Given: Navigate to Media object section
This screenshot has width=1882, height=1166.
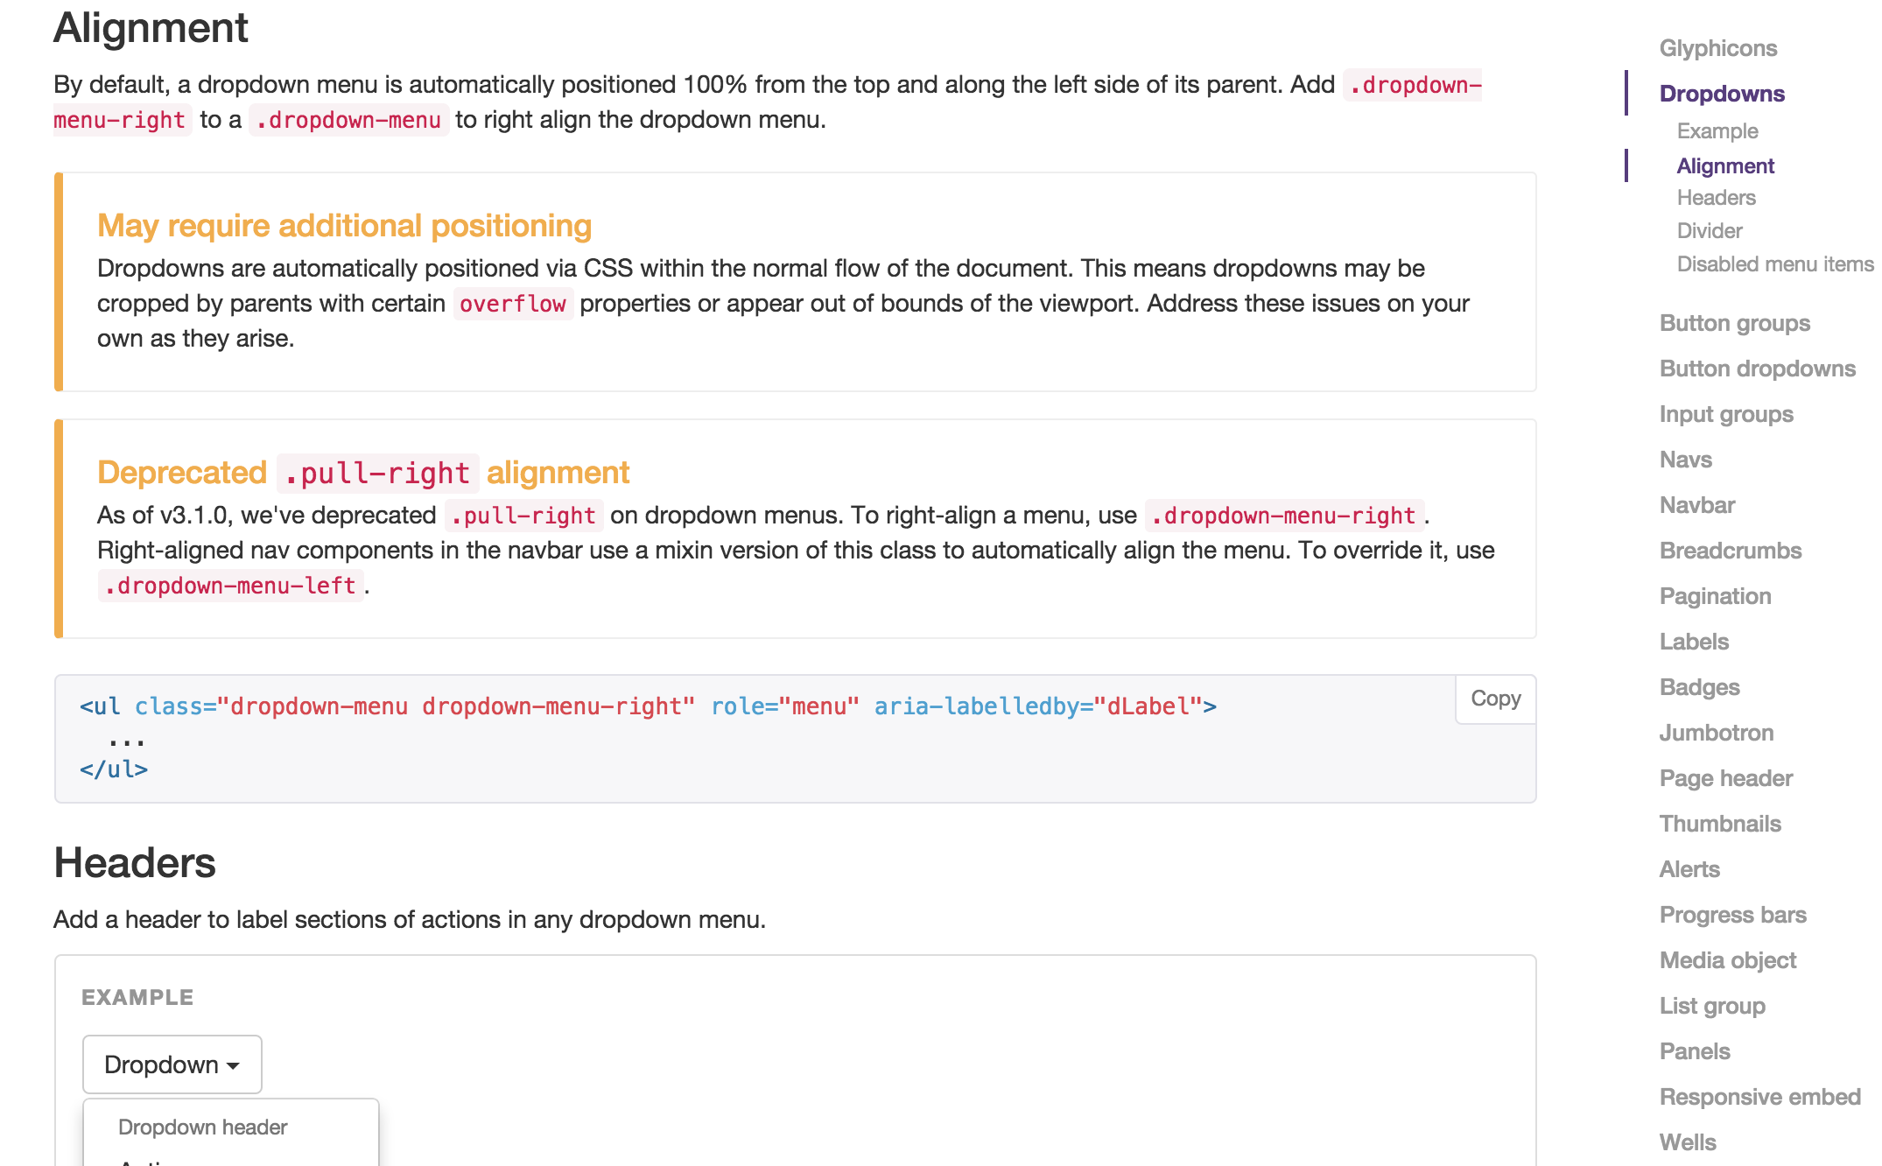Looking at the screenshot, I should tap(1727, 960).
